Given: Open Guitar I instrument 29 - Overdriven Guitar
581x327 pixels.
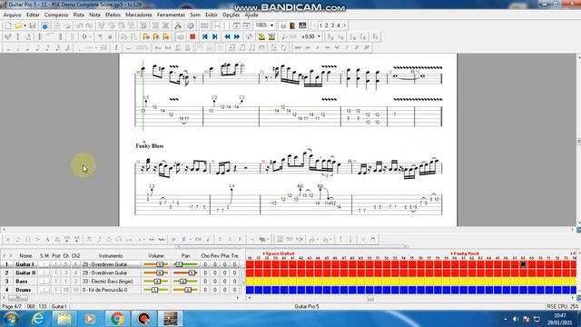Looking at the screenshot, I should pos(111,264).
